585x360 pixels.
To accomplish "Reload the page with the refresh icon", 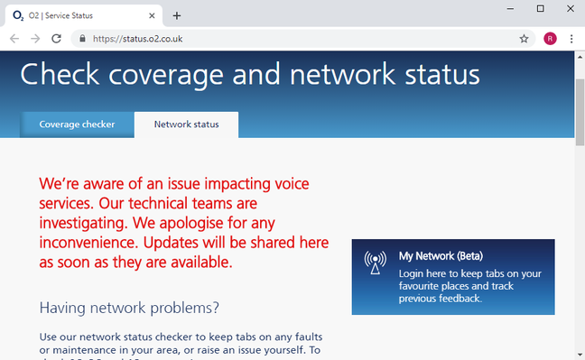I will click(x=56, y=39).
